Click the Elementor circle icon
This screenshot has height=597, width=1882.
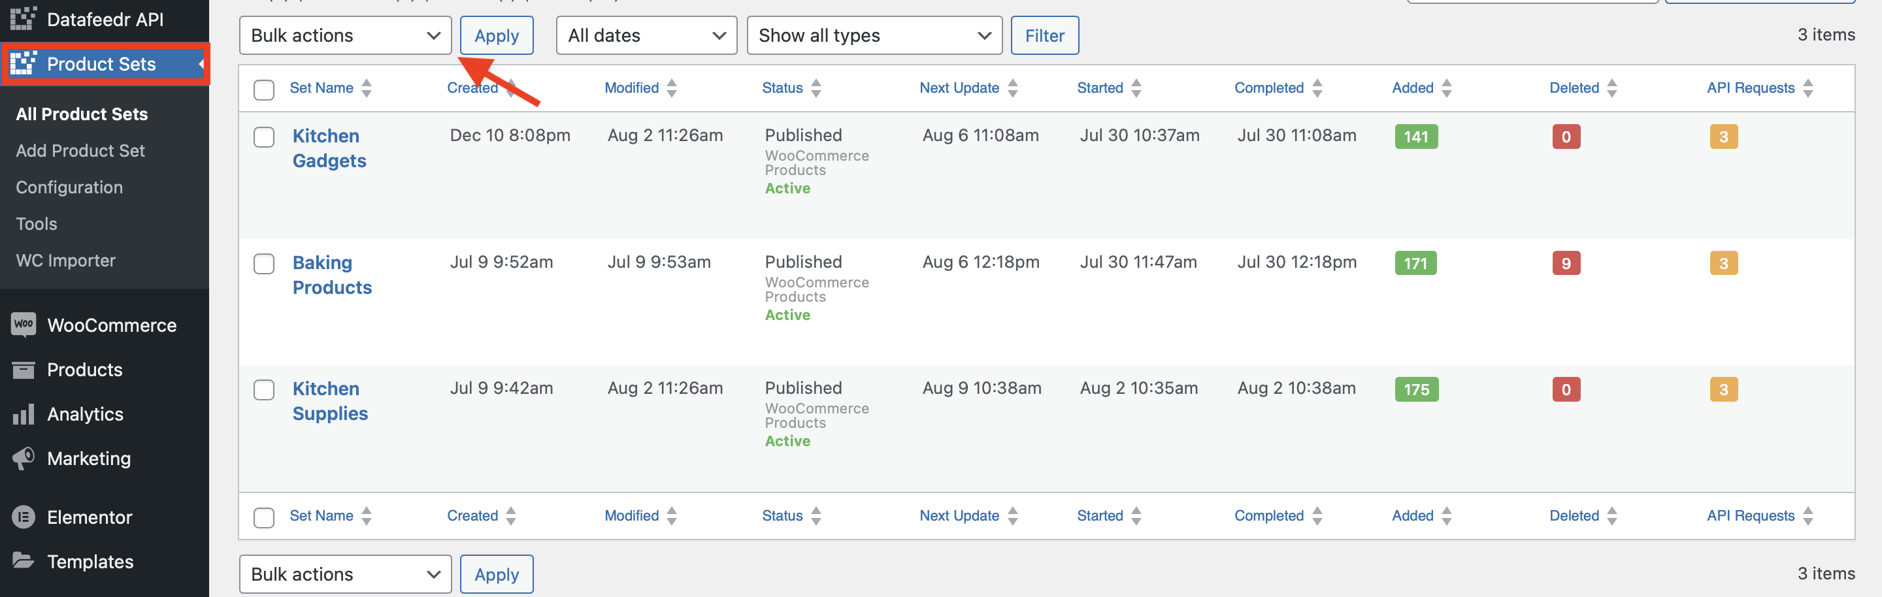24,517
